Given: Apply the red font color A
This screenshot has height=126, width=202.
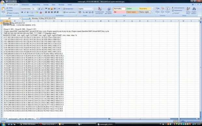Looking at the screenshot, I should click(41, 12).
